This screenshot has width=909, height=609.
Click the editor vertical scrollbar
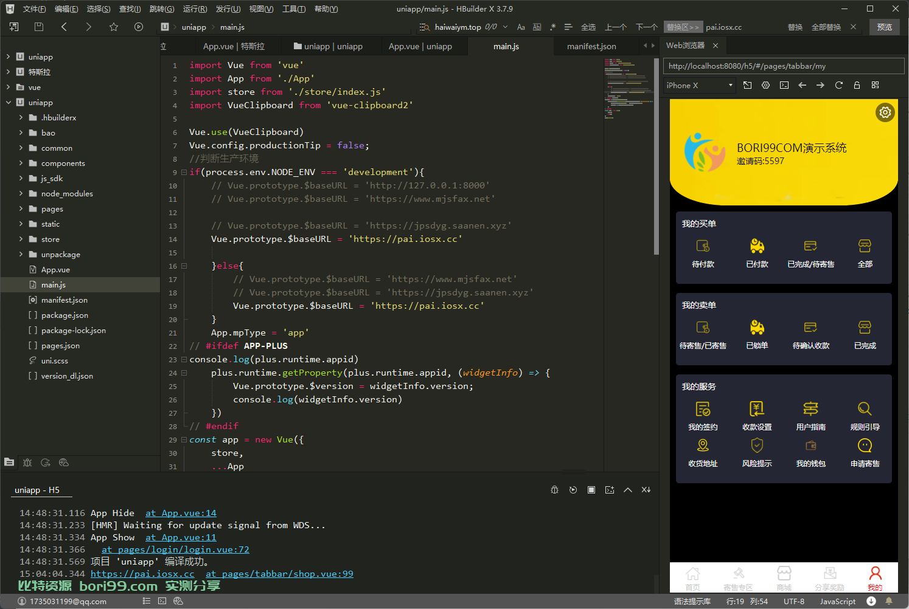(x=656, y=157)
